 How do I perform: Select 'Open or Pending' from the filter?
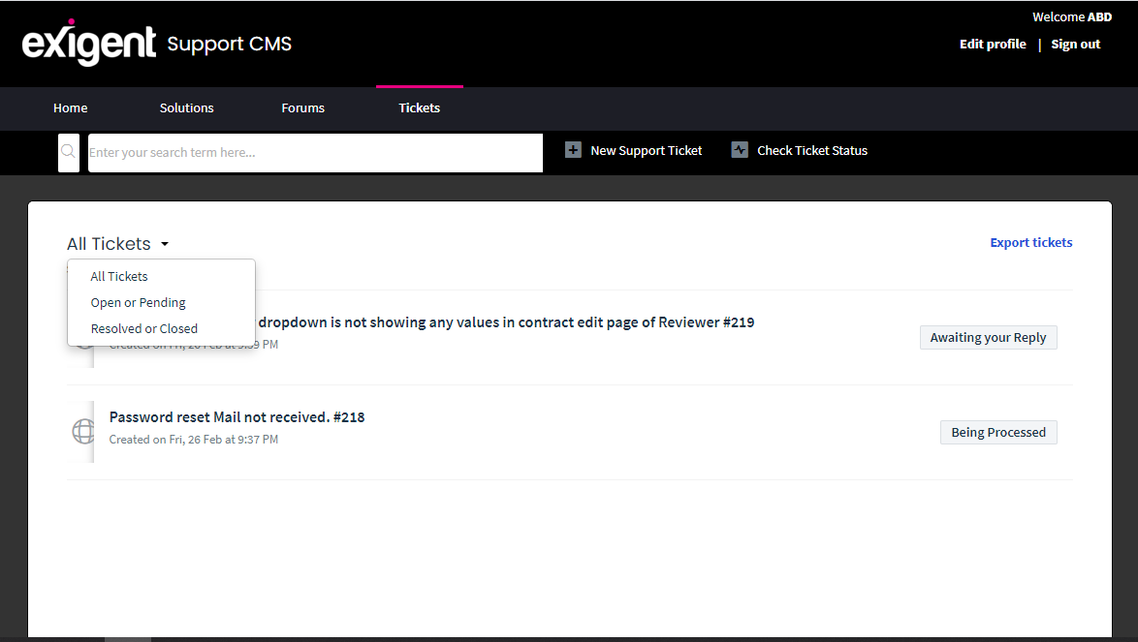[138, 302]
